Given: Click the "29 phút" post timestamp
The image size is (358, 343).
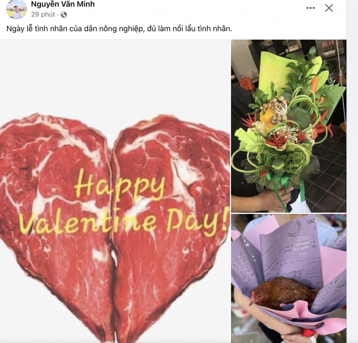Looking at the screenshot, I should pyautogui.click(x=43, y=14).
